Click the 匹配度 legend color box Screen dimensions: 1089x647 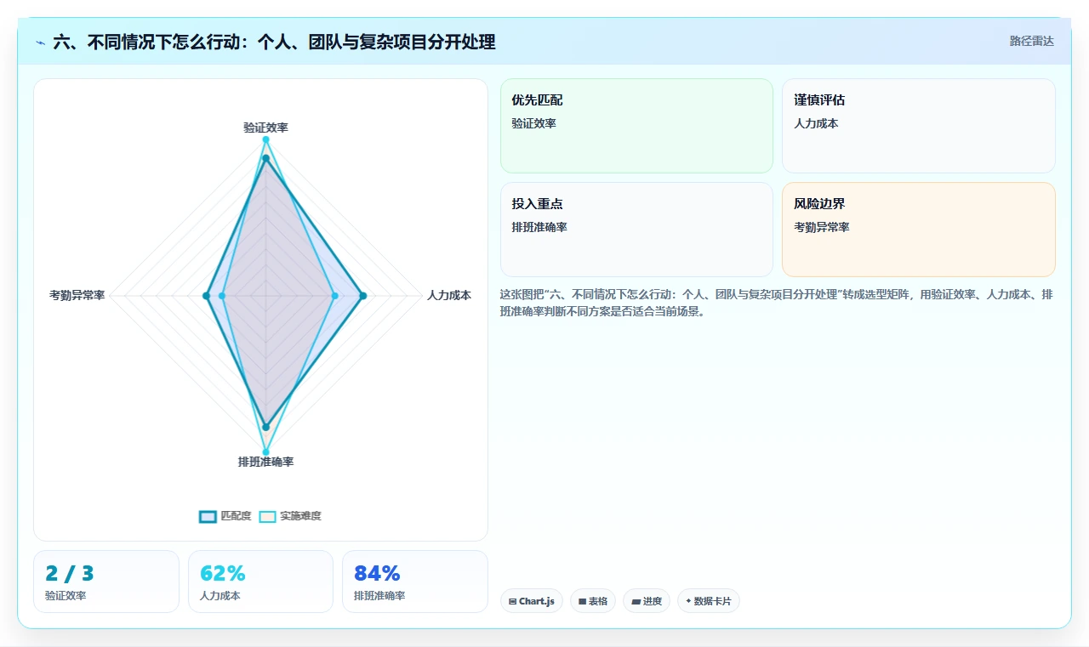click(x=208, y=516)
